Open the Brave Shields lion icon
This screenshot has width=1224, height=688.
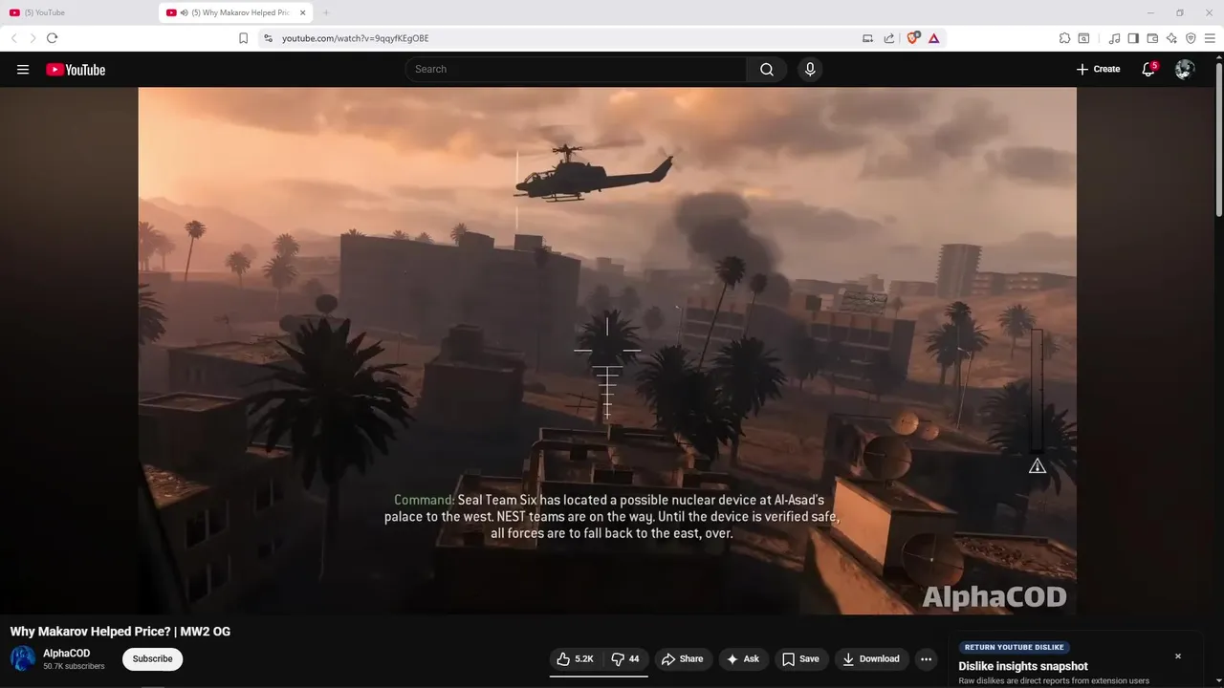[912, 38]
